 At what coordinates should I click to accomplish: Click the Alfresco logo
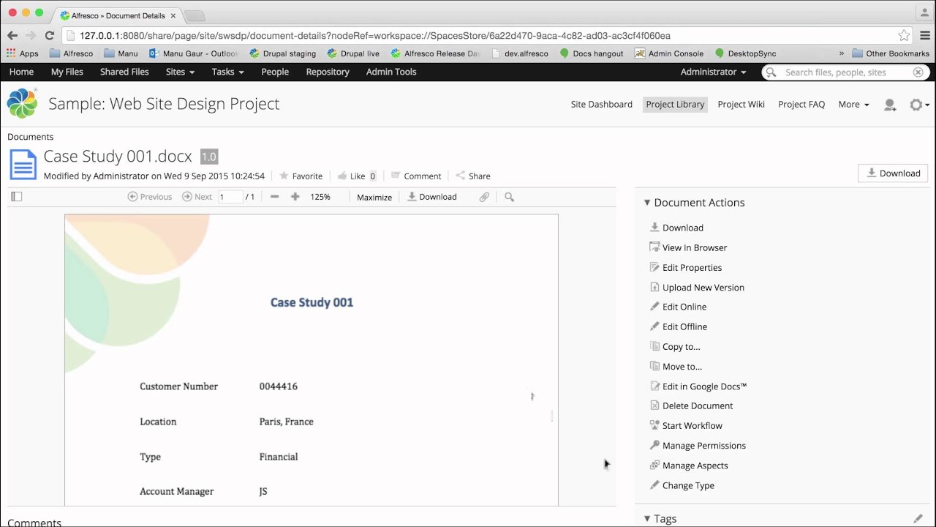[22, 103]
